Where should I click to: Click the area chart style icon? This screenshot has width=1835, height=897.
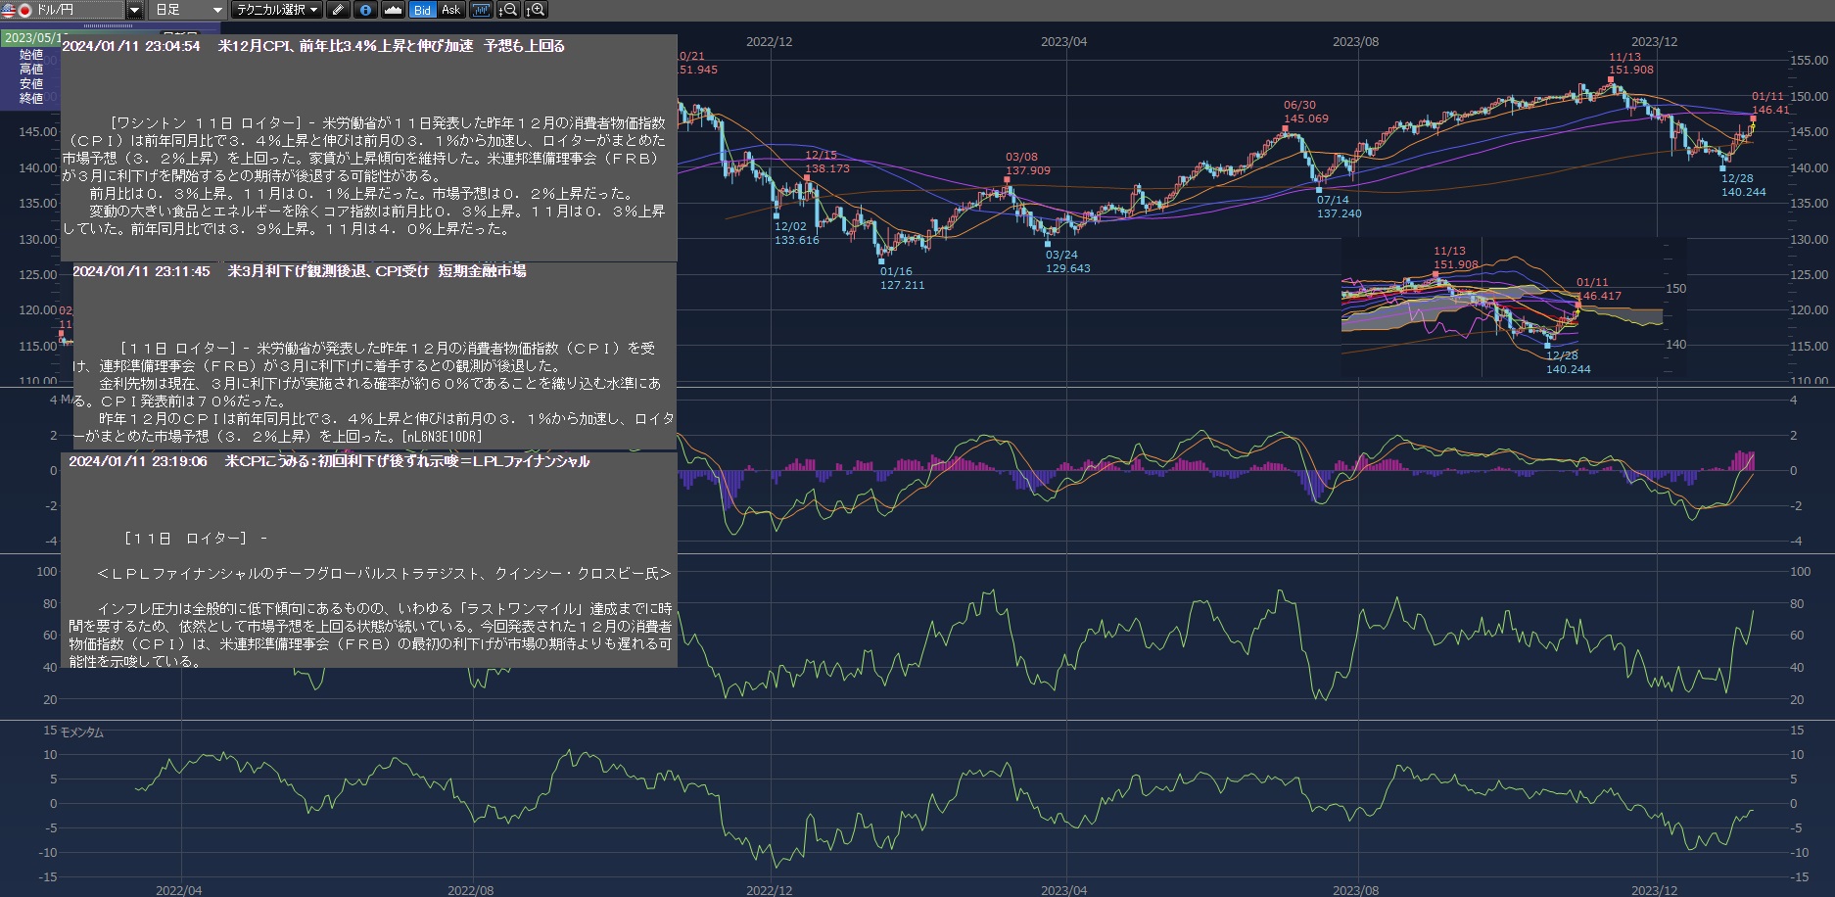(x=393, y=10)
